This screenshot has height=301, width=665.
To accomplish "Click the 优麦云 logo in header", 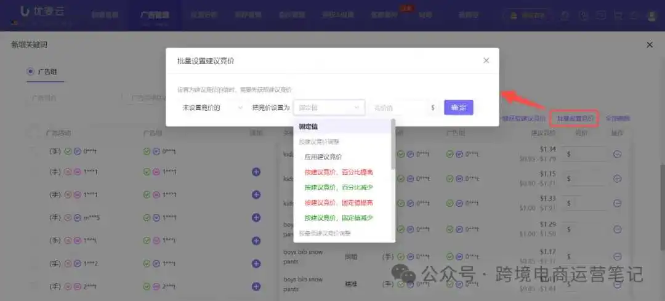I will [42, 13].
